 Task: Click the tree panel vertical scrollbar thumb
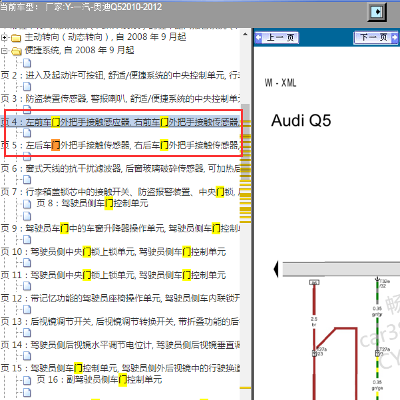(x=246, y=143)
